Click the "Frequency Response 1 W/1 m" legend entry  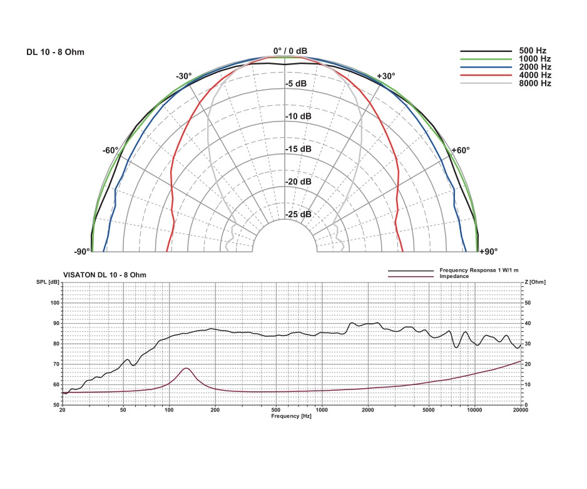coord(476,271)
